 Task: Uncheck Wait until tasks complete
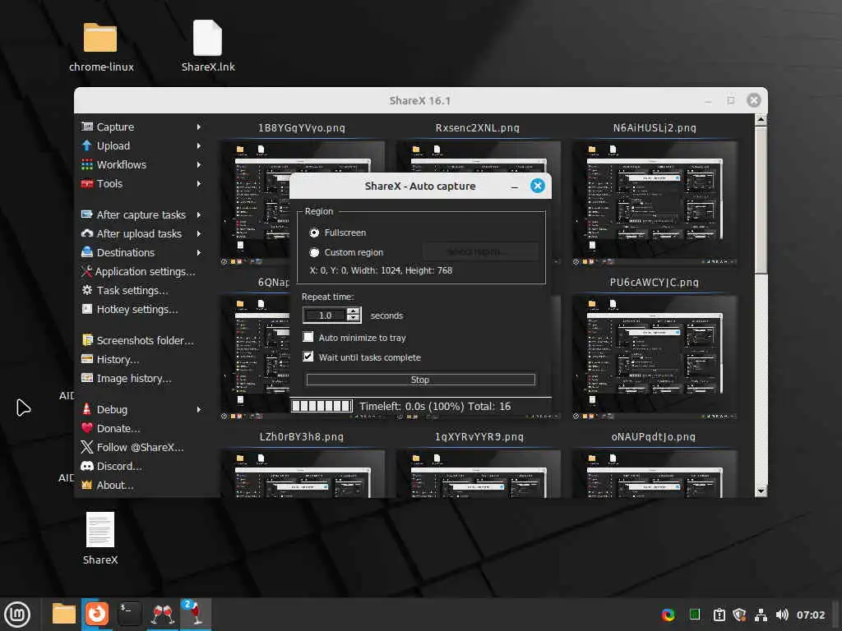point(308,357)
